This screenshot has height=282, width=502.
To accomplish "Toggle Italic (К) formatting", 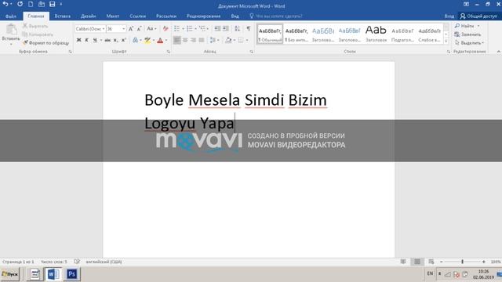I will (86, 40).
